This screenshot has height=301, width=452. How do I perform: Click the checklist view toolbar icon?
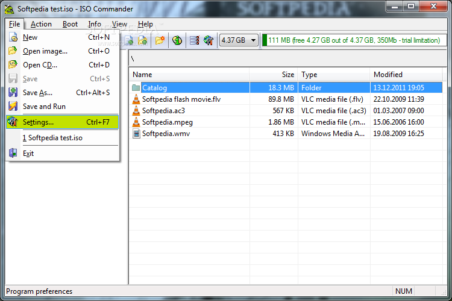(194, 40)
